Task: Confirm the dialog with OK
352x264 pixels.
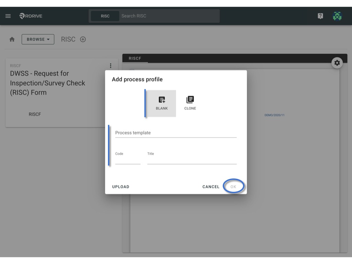Action: click(x=233, y=187)
